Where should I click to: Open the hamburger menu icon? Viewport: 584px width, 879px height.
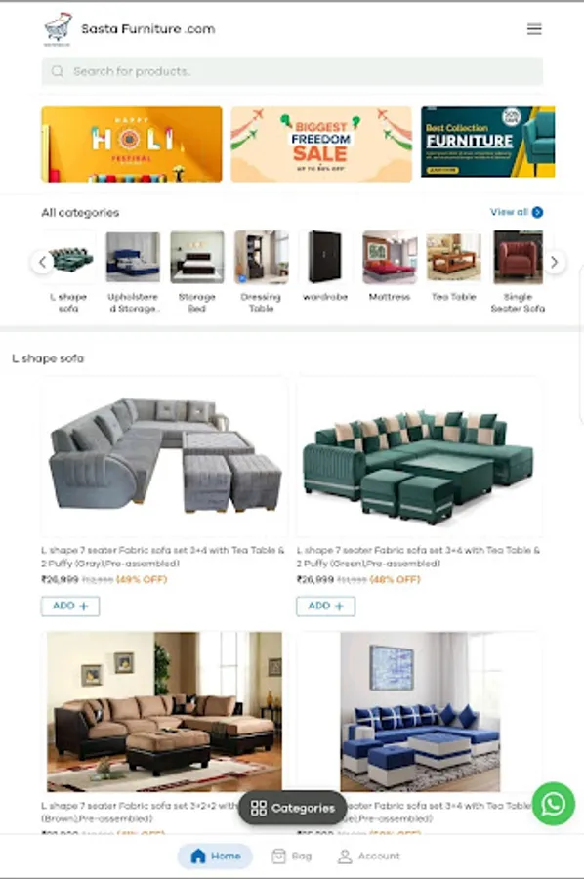[x=534, y=29]
